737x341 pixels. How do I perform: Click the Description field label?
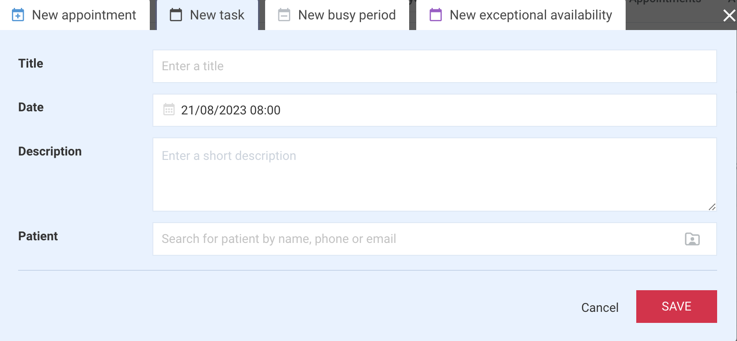(50, 152)
